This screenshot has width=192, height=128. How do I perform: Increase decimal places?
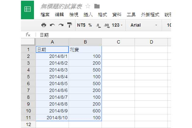coord(107,25)
